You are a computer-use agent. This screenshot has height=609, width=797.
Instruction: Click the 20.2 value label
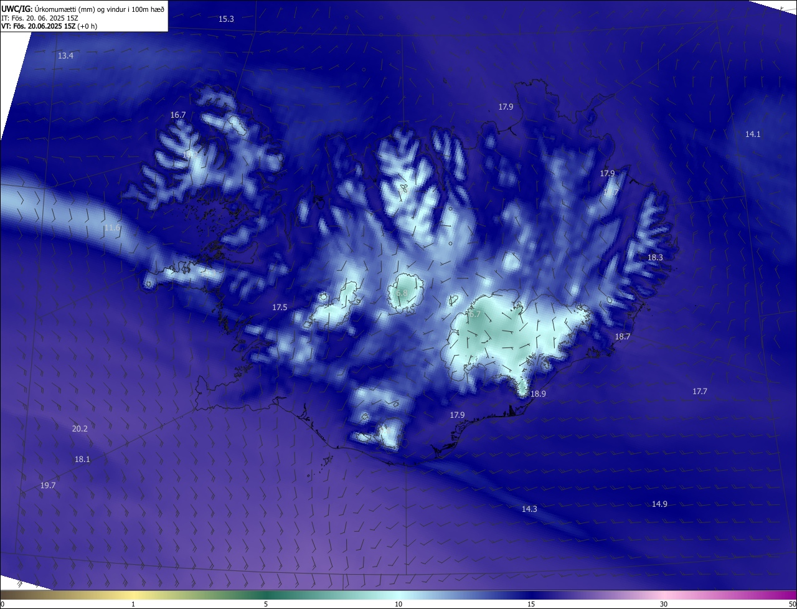pyautogui.click(x=80, y=429)
